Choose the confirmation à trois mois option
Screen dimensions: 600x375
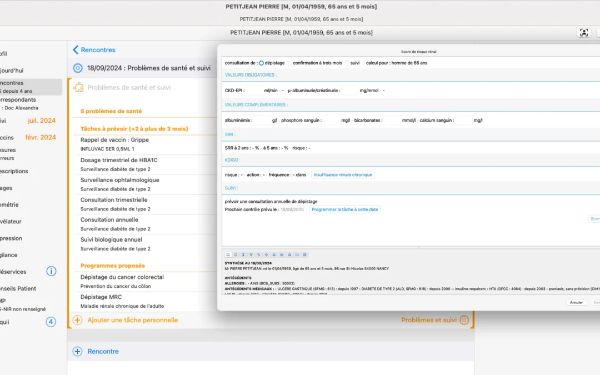click(x=289, y=63)
